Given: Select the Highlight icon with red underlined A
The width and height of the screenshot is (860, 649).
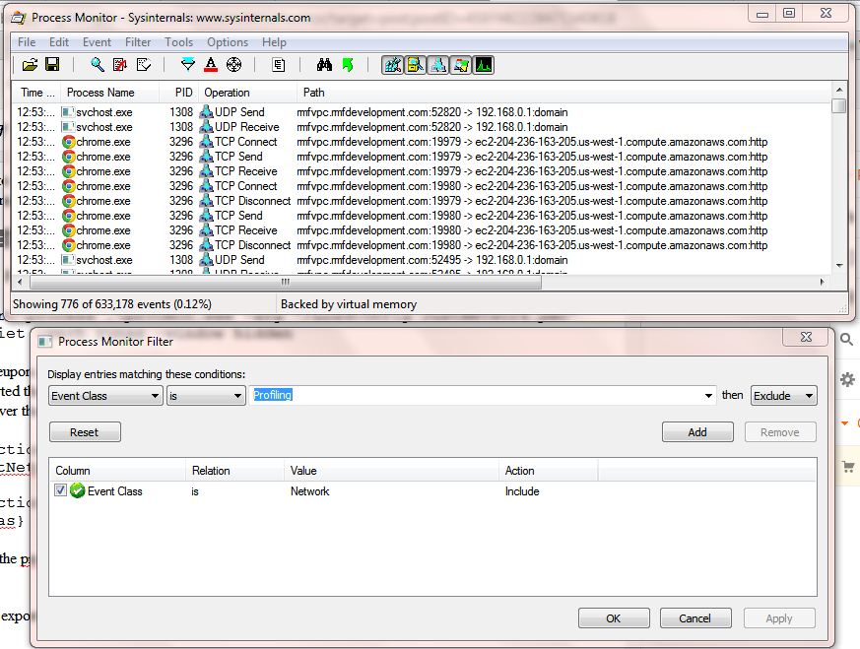Looking at the screenshot, I should [x=212, y=64].
